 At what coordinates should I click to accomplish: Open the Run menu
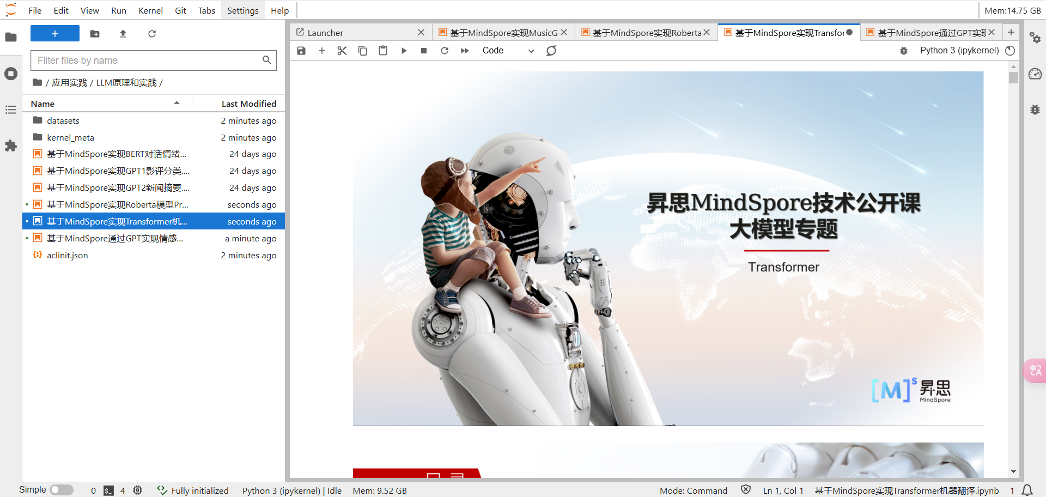coord(119,10)
